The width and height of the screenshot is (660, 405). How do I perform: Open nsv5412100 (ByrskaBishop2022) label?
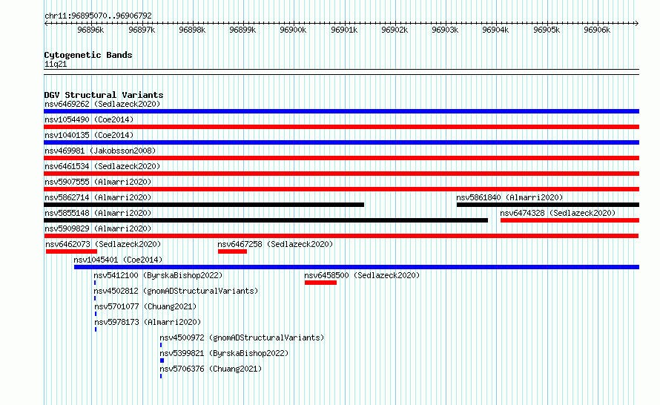[x=158, y=275]
